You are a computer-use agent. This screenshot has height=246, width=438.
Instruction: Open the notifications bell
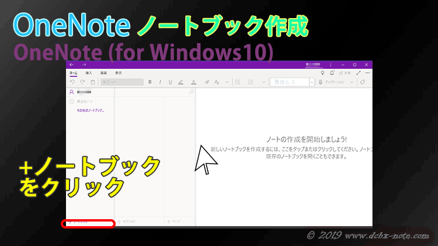coord(332,73)
